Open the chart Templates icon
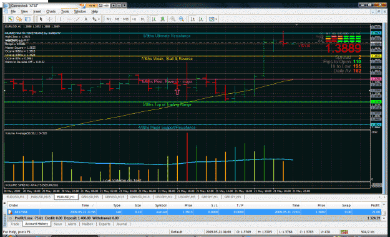This screenshot has width=390, height=237. (212, 19)
